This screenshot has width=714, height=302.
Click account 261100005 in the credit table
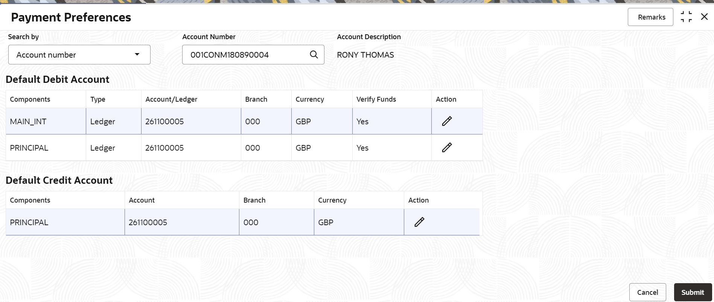[148, 223]
